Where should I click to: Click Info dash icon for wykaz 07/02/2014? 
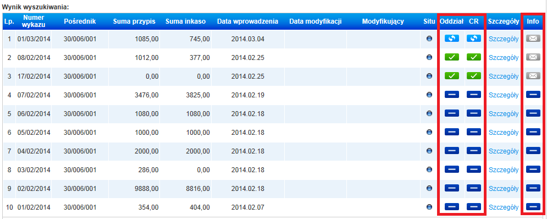(x=533, y=95)
